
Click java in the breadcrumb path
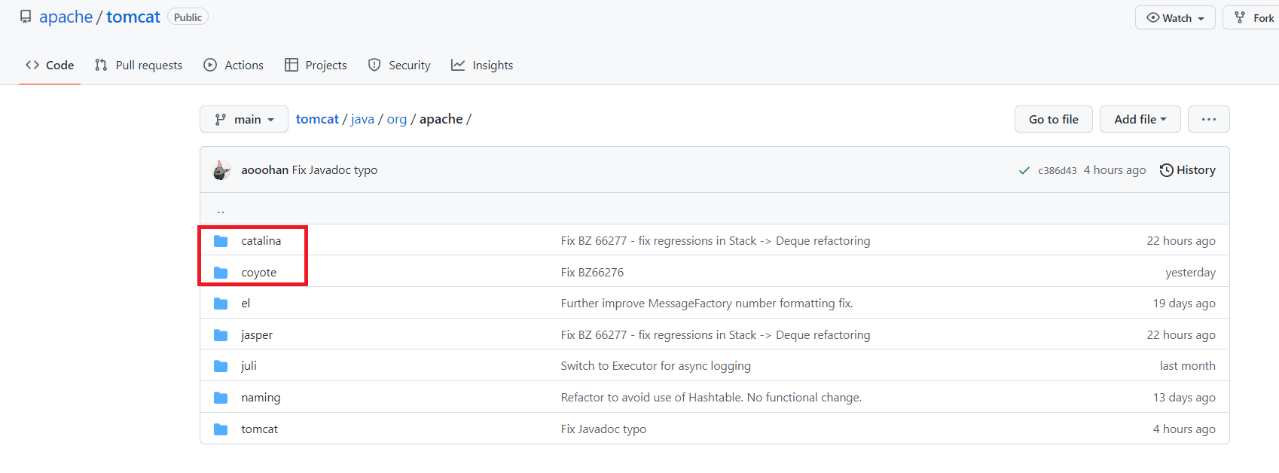(362, 119)
